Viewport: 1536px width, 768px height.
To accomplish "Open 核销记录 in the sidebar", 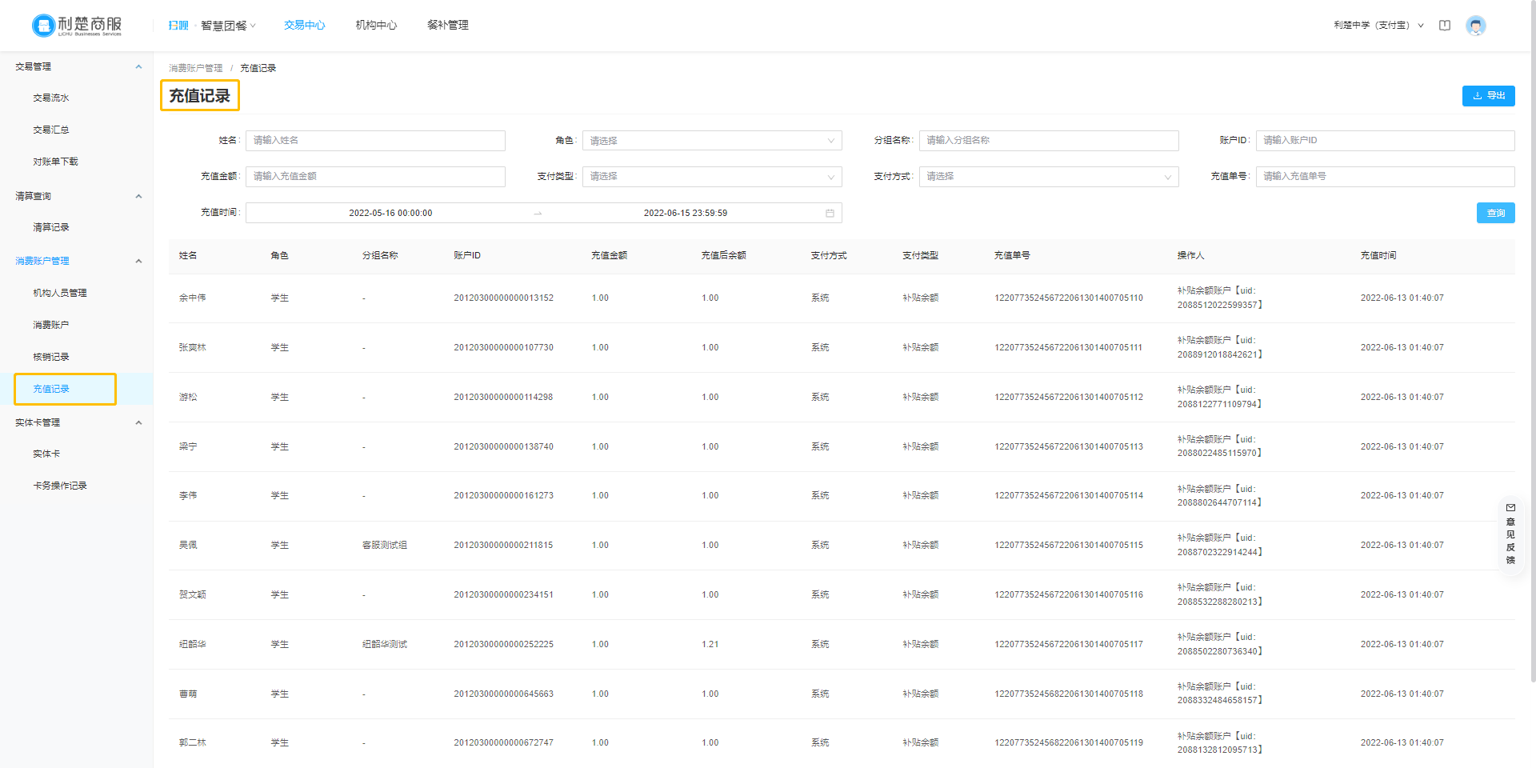I will pos(51,357).
